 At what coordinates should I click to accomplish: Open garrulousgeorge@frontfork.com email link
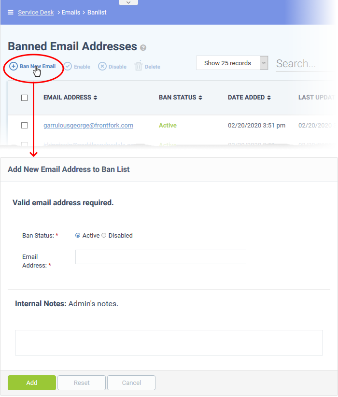(88, 125)
